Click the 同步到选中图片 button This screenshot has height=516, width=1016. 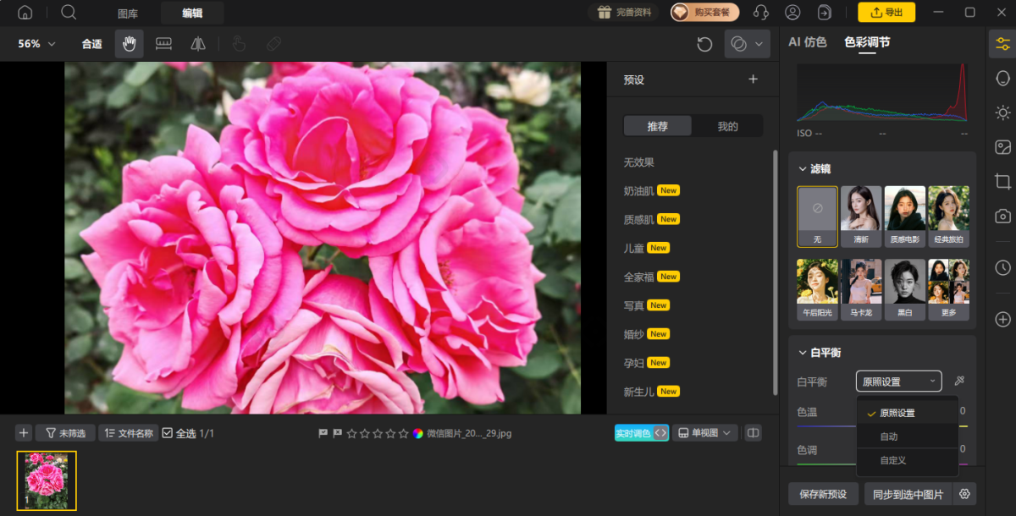click(908, 494)
